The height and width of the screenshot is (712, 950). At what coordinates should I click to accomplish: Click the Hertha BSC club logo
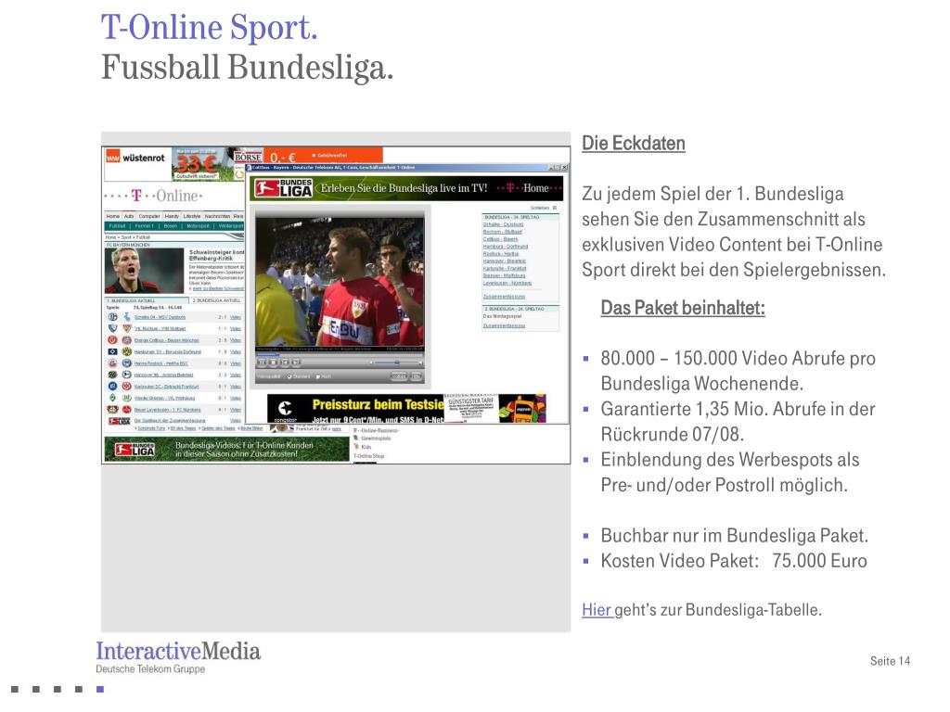coord(126,363)
